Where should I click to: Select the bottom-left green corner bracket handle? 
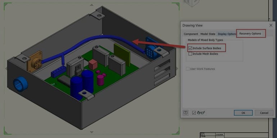pos(8,130)
